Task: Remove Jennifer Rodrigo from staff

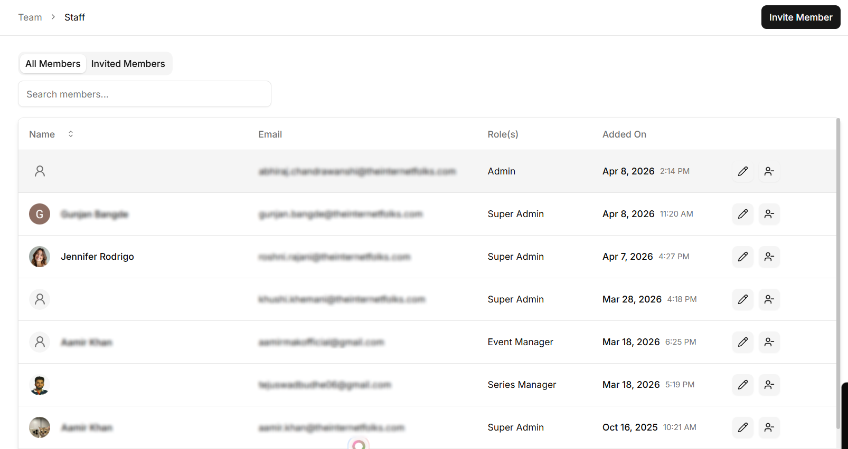Action: (769, 257)
